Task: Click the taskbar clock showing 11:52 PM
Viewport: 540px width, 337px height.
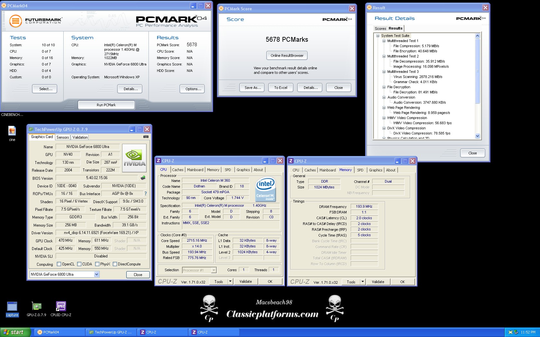Action: click(528, 332)
